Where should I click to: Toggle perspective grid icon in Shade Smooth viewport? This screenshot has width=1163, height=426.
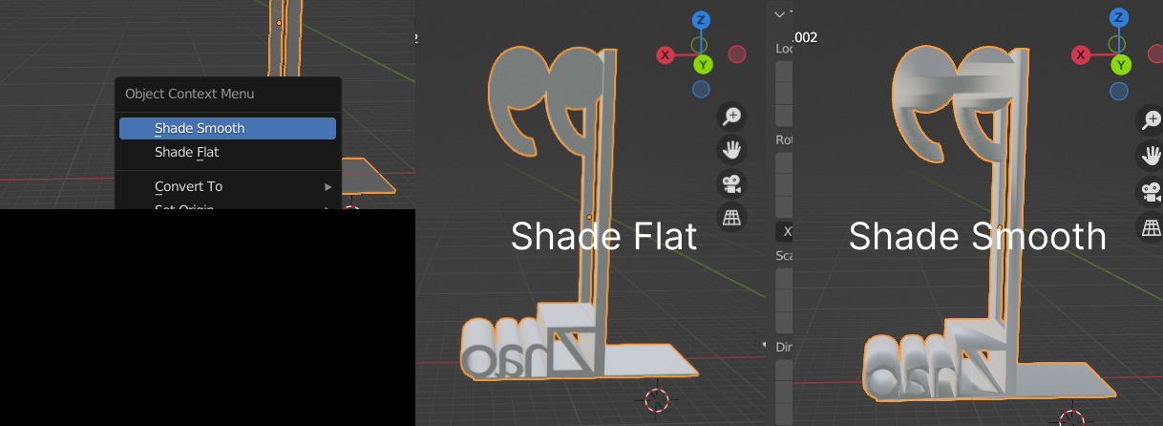1150,226
